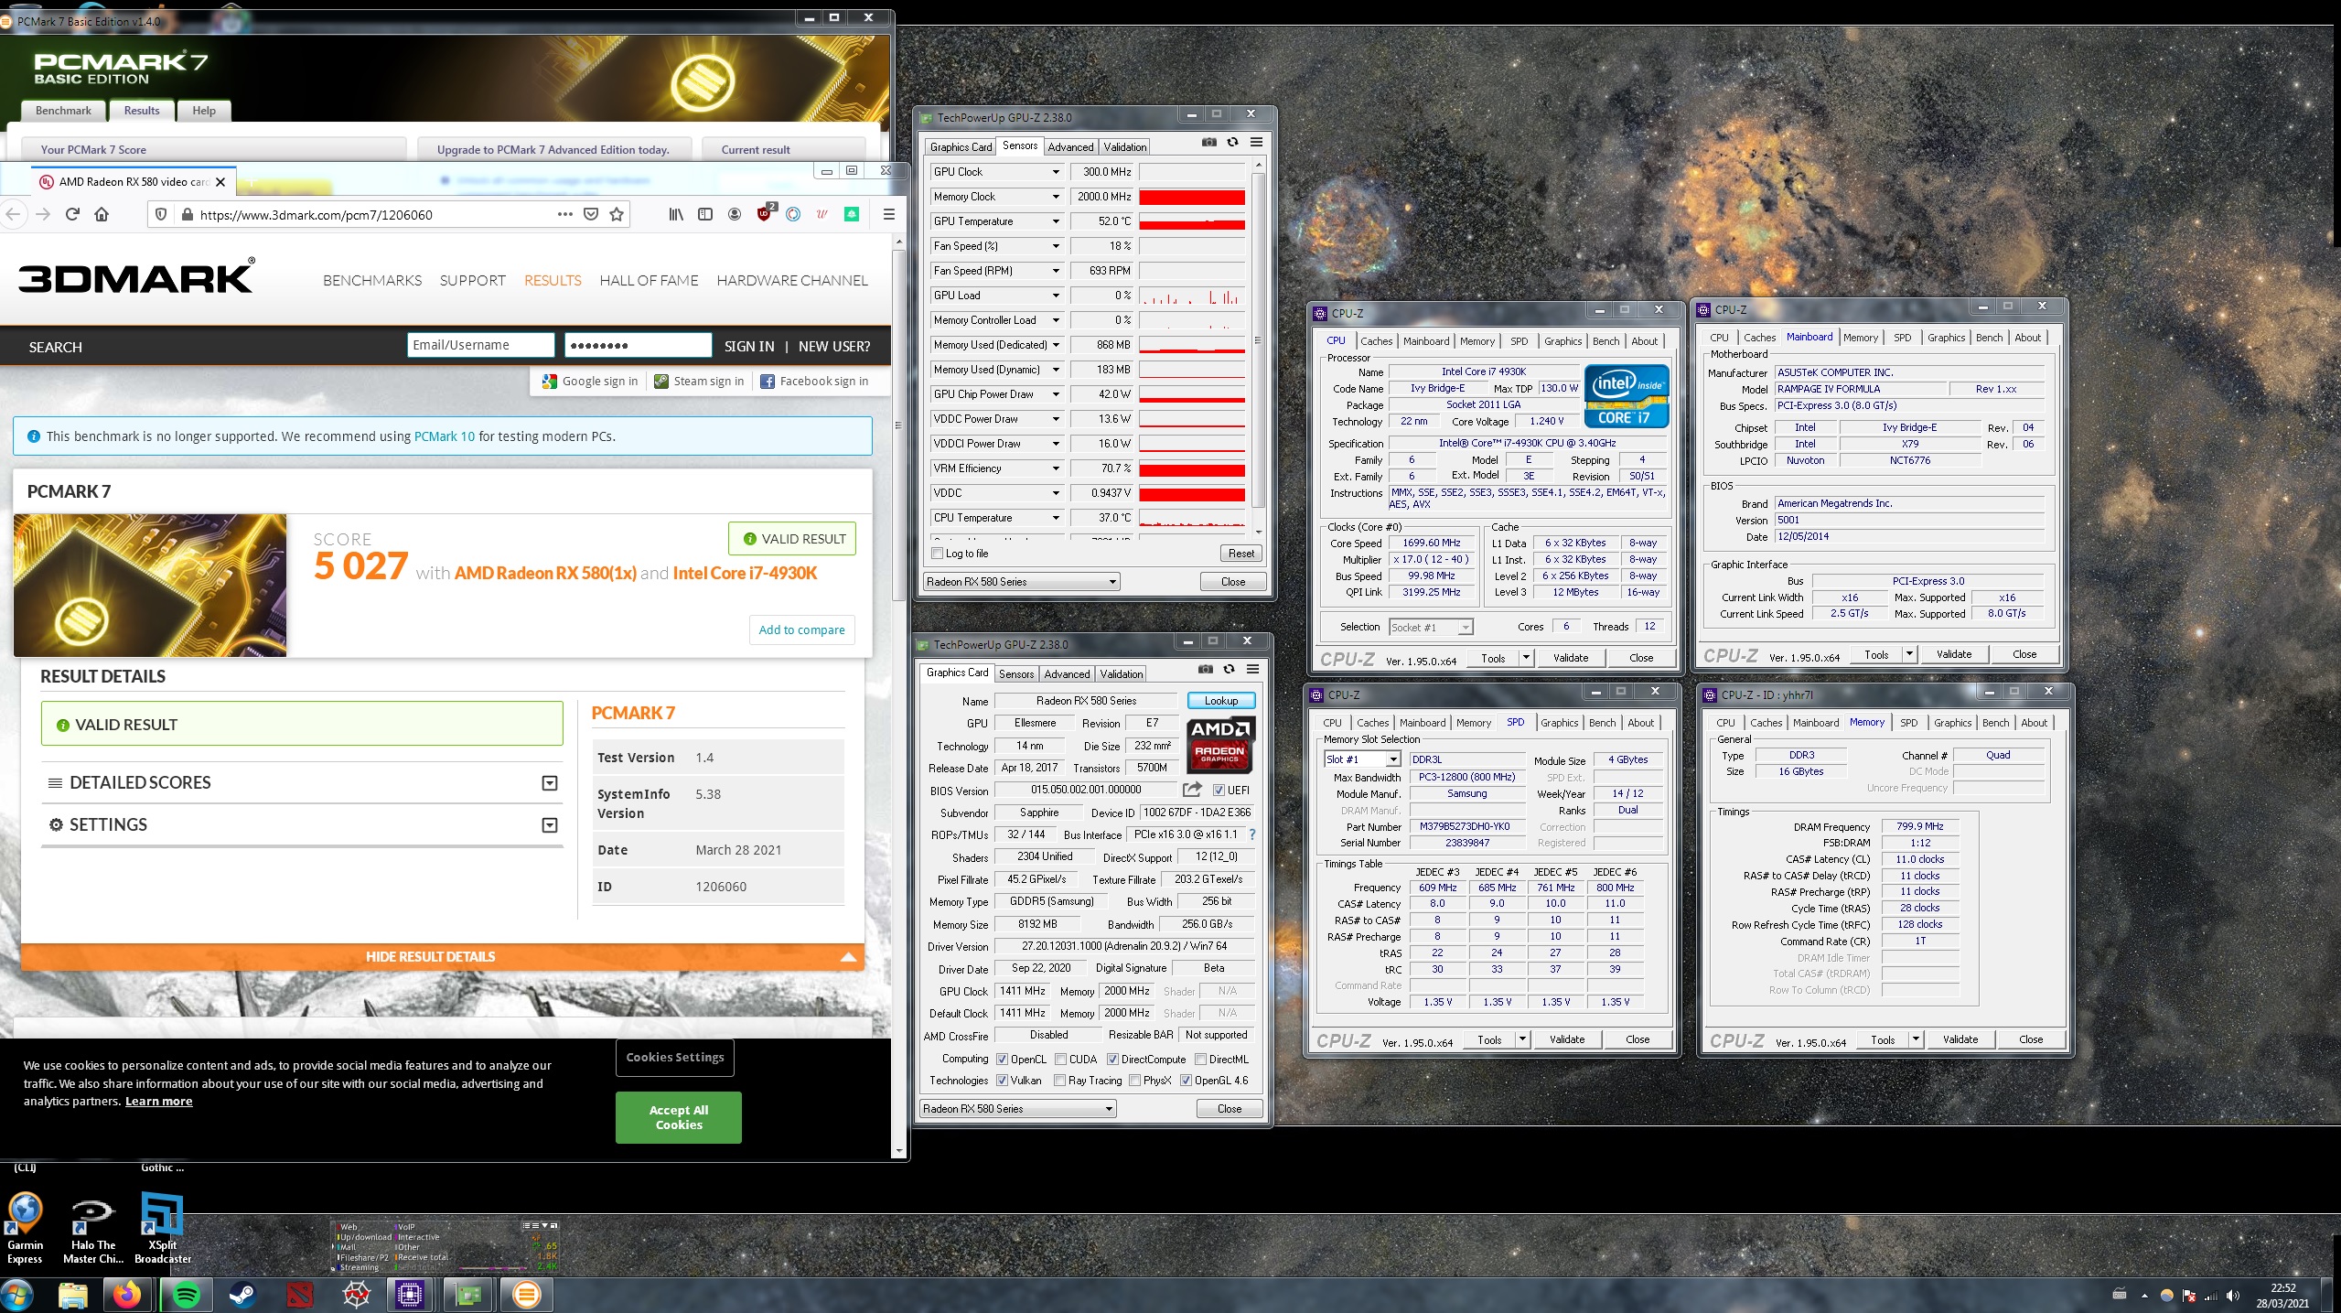Click the BIOS share/export icon in GPU-Z
Screen dimensions: 2341x1313
tap(1192, 790)
